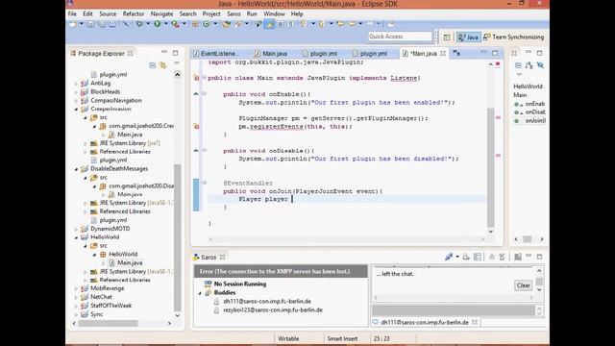This screenshot has height=346, width=615.
Task: Click Package Explorer horizontal scrollbar thumb
Action: [108, 323]
